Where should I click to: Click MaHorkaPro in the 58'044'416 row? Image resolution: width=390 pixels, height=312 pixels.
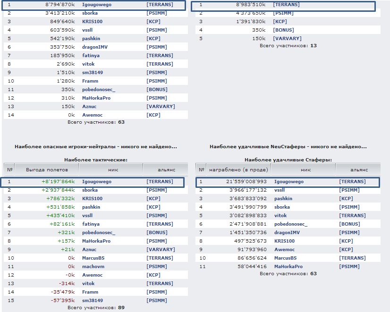(x=288, y=267)
